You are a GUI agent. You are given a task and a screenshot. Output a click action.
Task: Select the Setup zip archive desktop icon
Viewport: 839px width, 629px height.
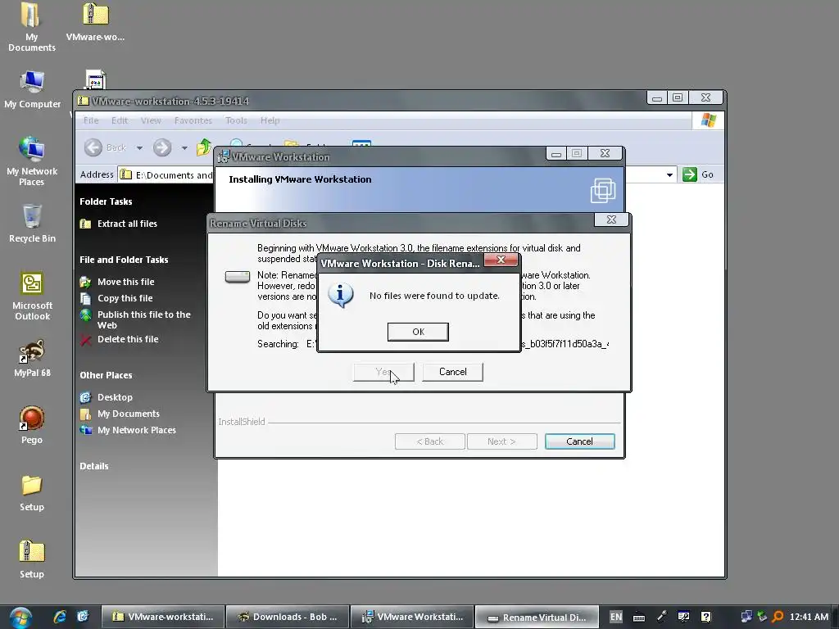[32, 559]
